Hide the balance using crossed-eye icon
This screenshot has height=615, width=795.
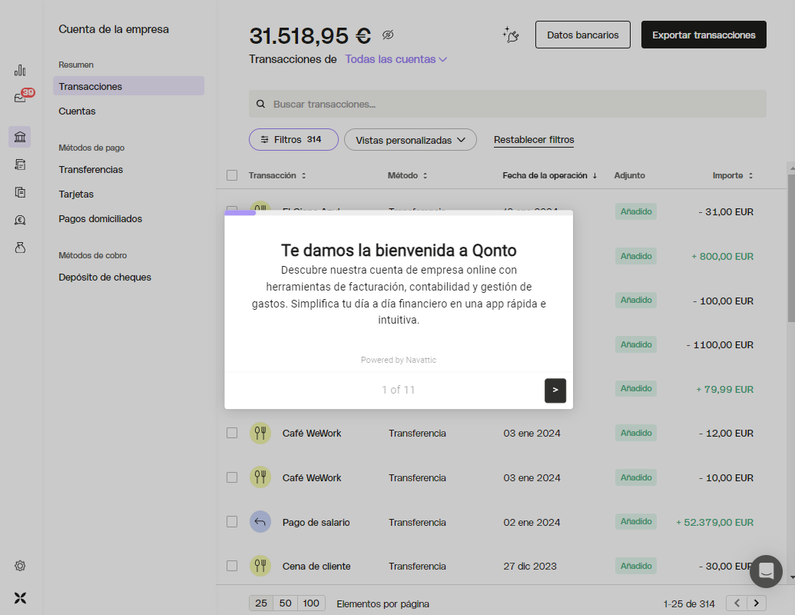(x=388, y=35)
